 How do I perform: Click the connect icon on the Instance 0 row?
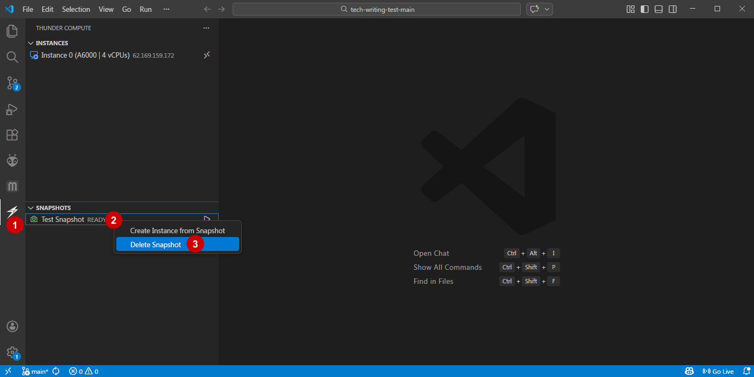206,55
